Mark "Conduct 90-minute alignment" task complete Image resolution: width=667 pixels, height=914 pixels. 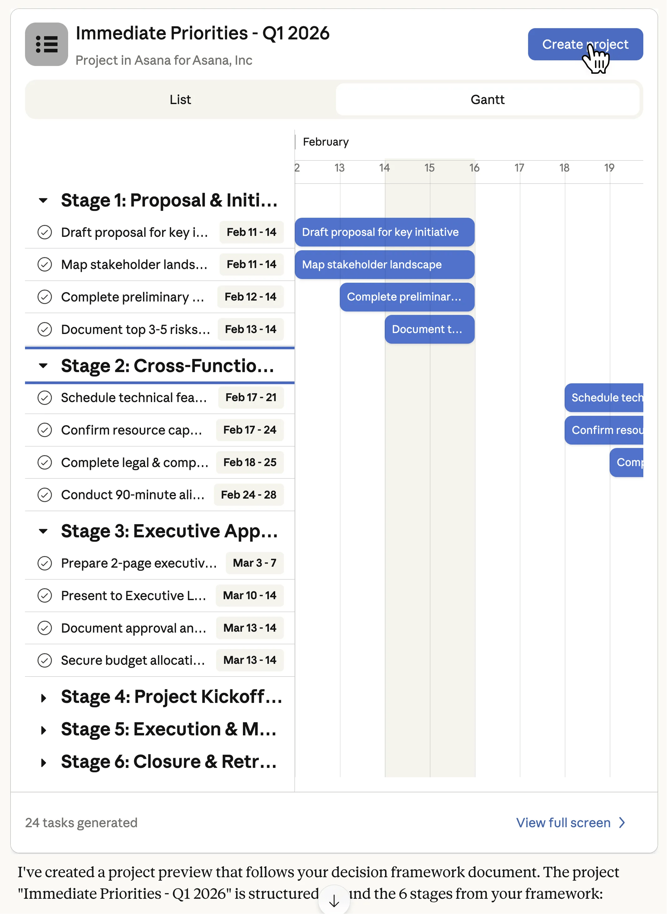(x=45, y=494)
